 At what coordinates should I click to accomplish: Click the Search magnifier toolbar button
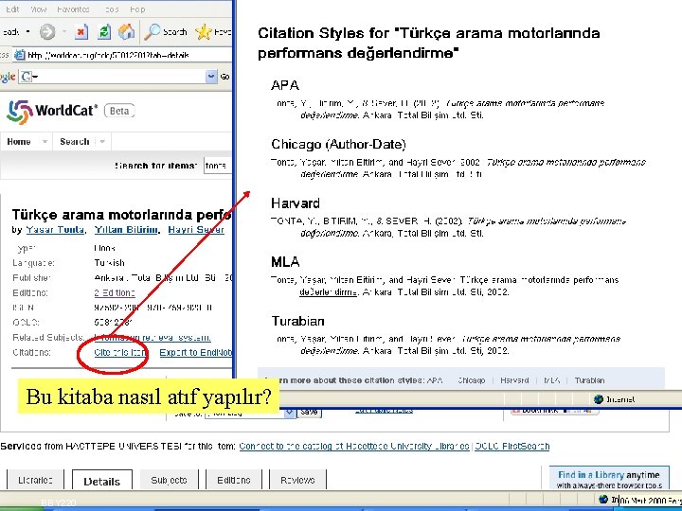[x=165, y=32]
